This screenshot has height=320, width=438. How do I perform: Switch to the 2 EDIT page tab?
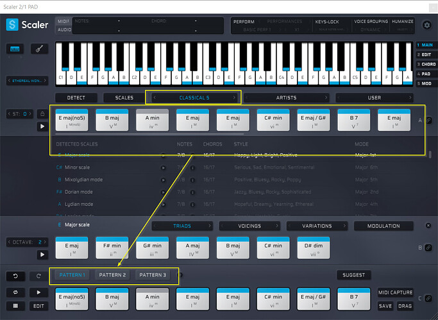click(x=425, y=55)
